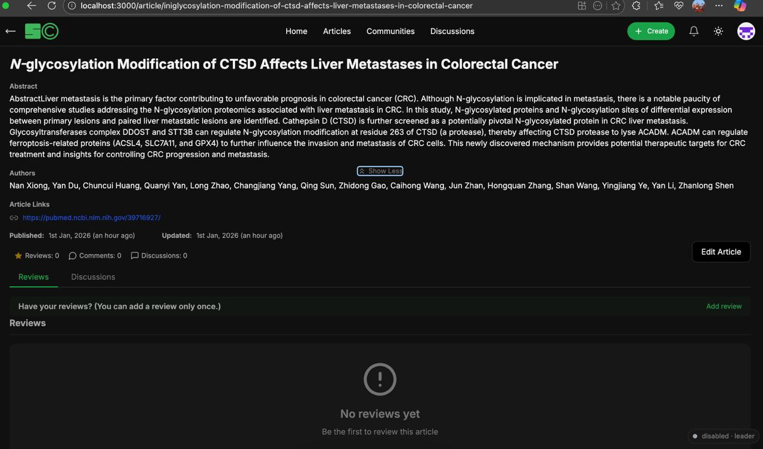Reload the page in the browser
The height and width of the screenshot is (449, 763).
52,6
